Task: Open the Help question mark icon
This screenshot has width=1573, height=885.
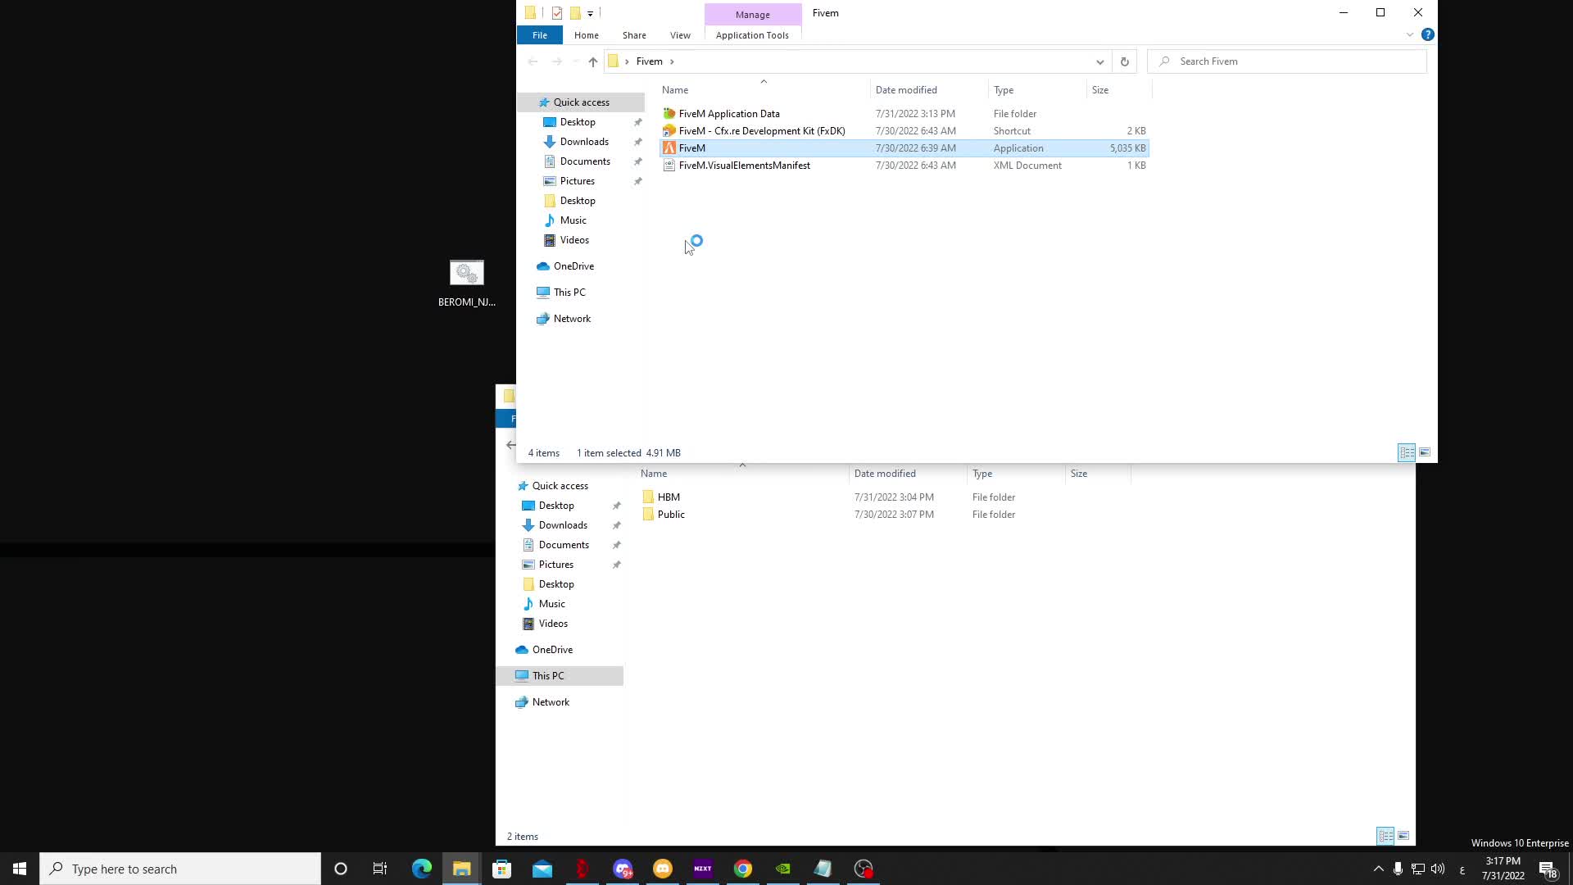Action: (1427, 34)
